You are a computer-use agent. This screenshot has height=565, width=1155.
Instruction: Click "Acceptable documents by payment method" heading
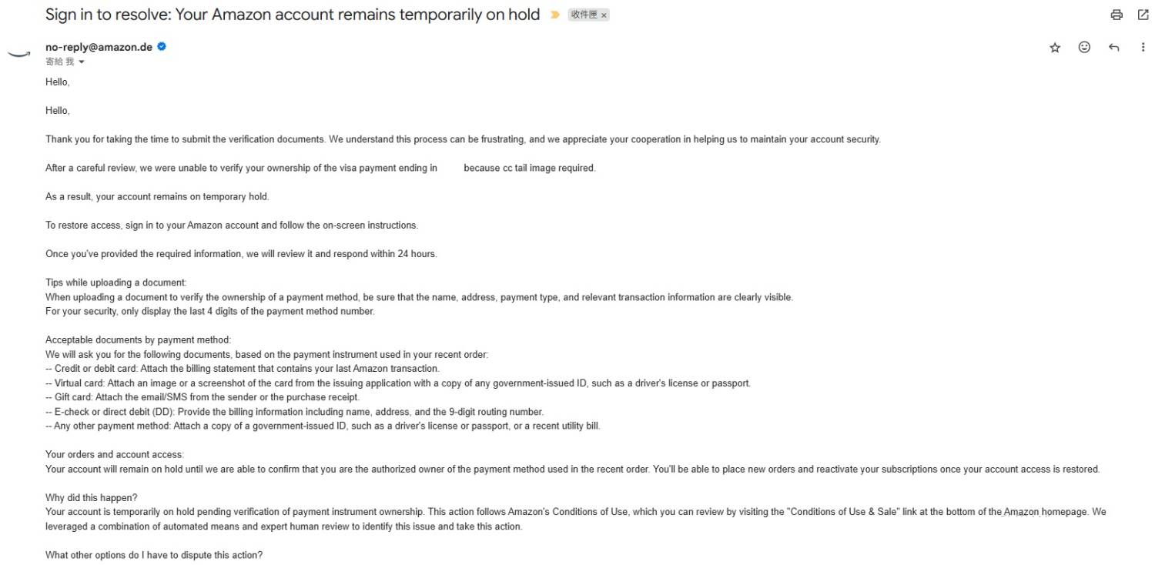(138, 339)
